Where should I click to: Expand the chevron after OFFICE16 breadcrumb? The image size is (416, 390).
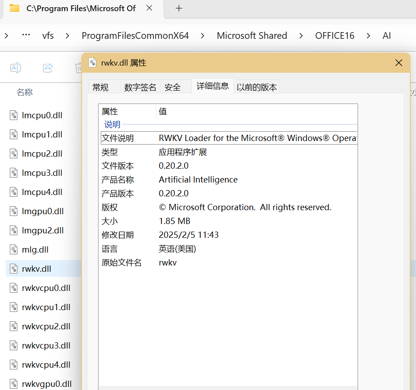368,36
